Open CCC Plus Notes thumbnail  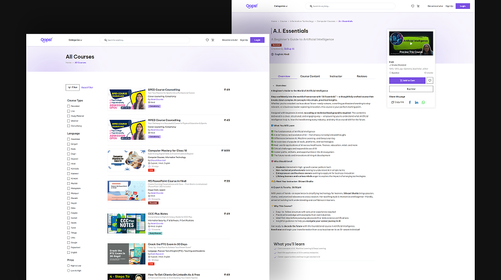(126, 223)
